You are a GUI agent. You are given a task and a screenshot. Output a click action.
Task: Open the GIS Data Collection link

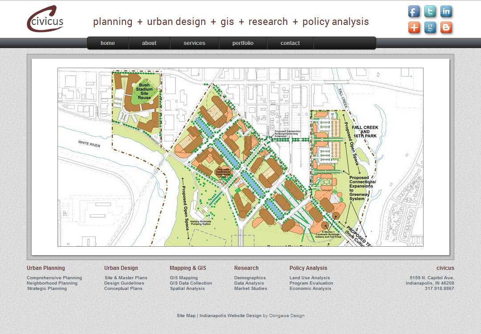(191, 283)
